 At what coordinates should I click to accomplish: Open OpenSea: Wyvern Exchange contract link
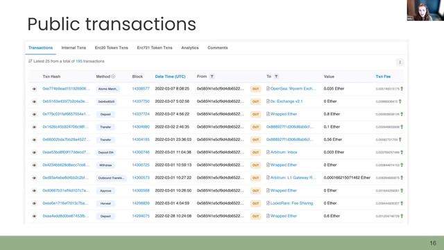tap(293, 89)
